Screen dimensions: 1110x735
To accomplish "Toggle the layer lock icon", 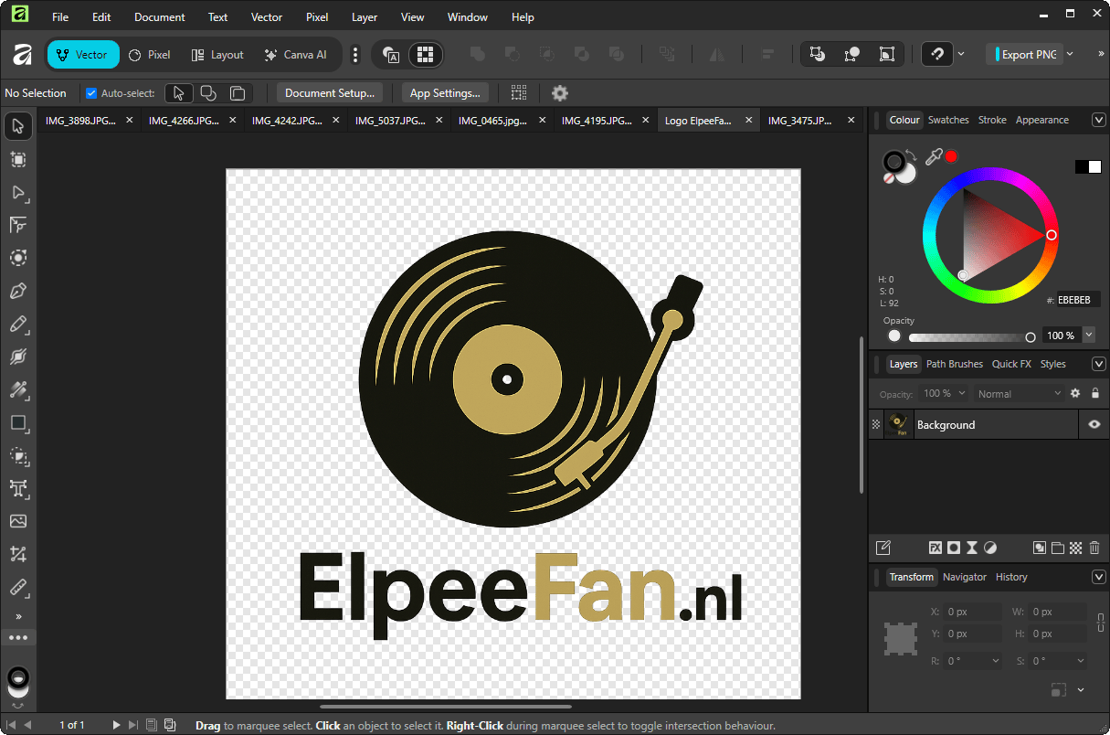I will 1094,393.
